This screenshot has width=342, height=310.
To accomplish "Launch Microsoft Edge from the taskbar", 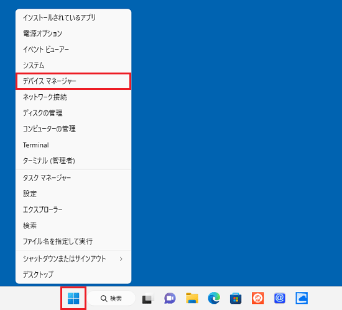I will [214, 298].
